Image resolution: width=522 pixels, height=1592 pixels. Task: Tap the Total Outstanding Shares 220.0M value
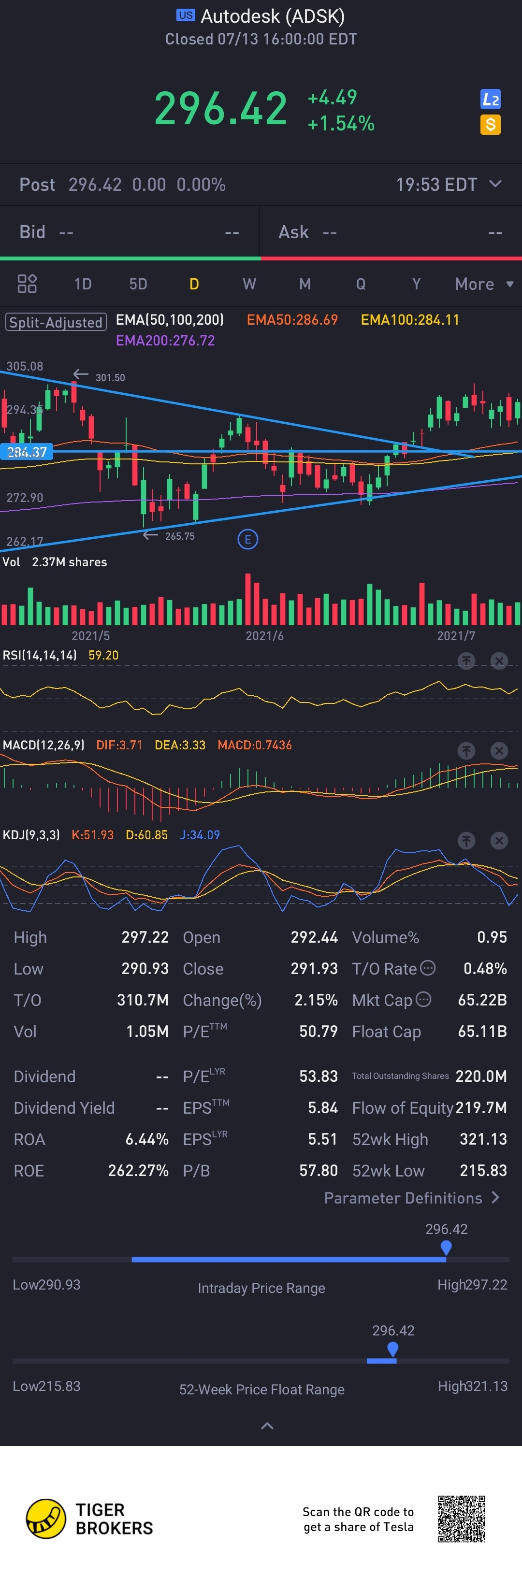pos(481,1076)
